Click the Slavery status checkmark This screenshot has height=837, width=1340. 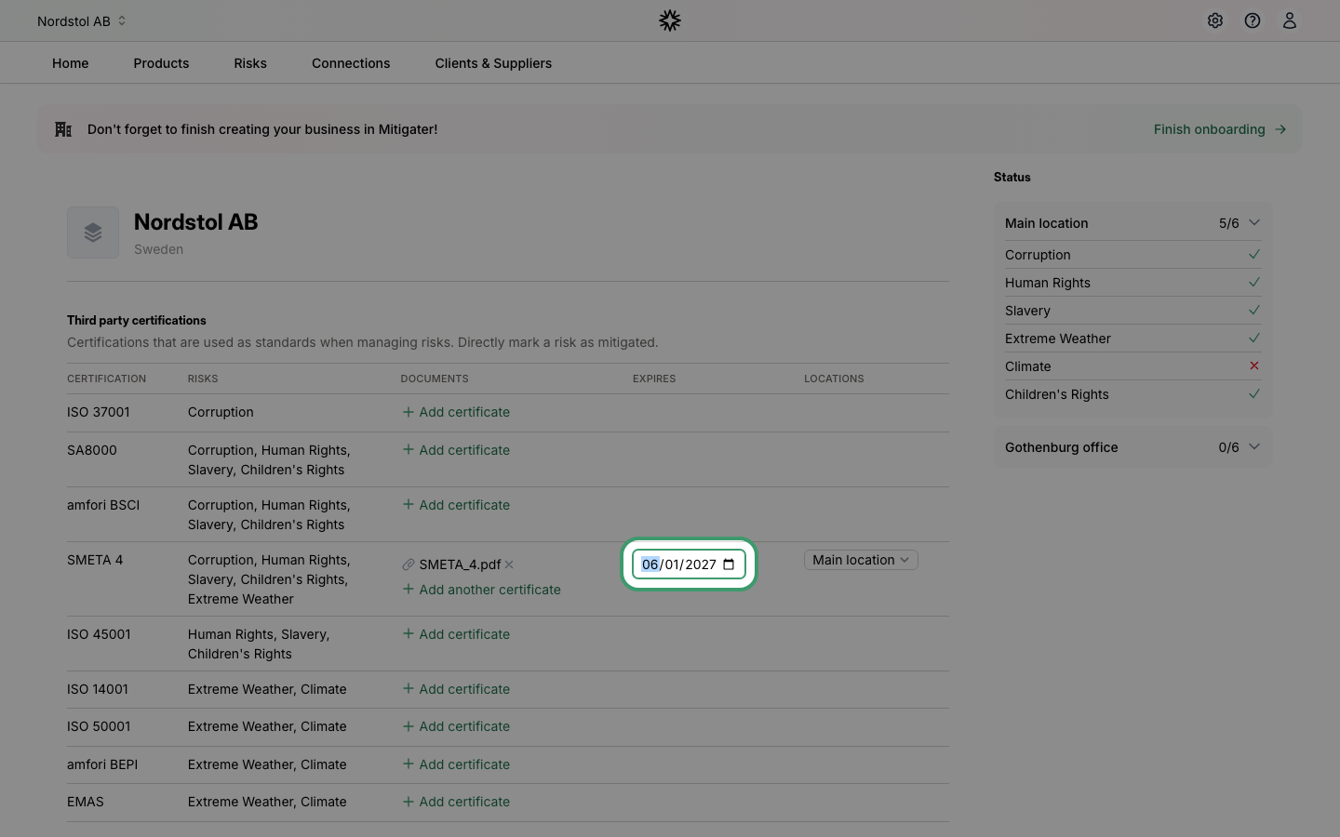pos(1254,310)
